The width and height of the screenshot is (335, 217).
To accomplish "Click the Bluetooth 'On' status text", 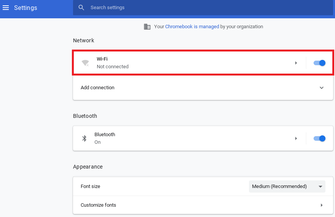I will (x=98, y=142).
